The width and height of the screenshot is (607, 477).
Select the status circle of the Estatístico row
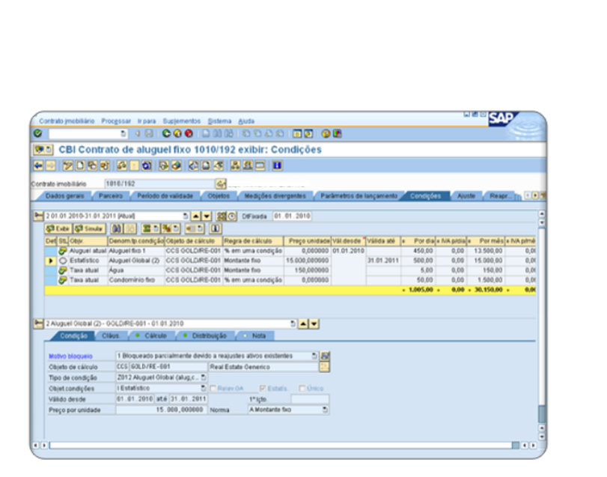[x=63, y=261]
